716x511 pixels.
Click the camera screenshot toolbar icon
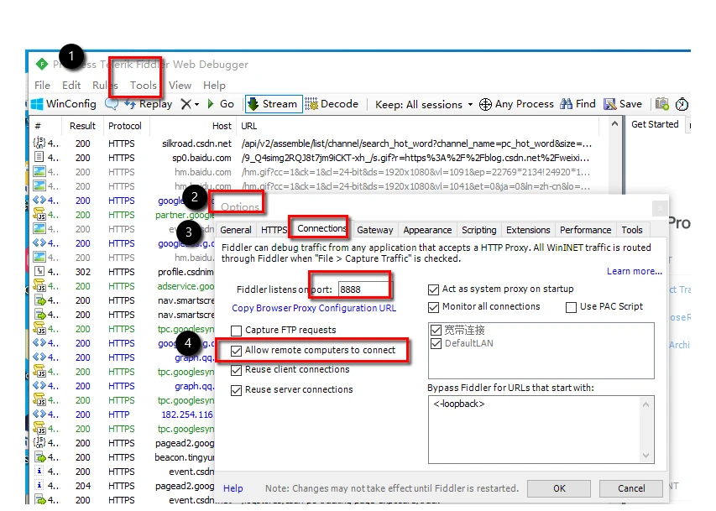pyautogui.click(x=662, y=104)
